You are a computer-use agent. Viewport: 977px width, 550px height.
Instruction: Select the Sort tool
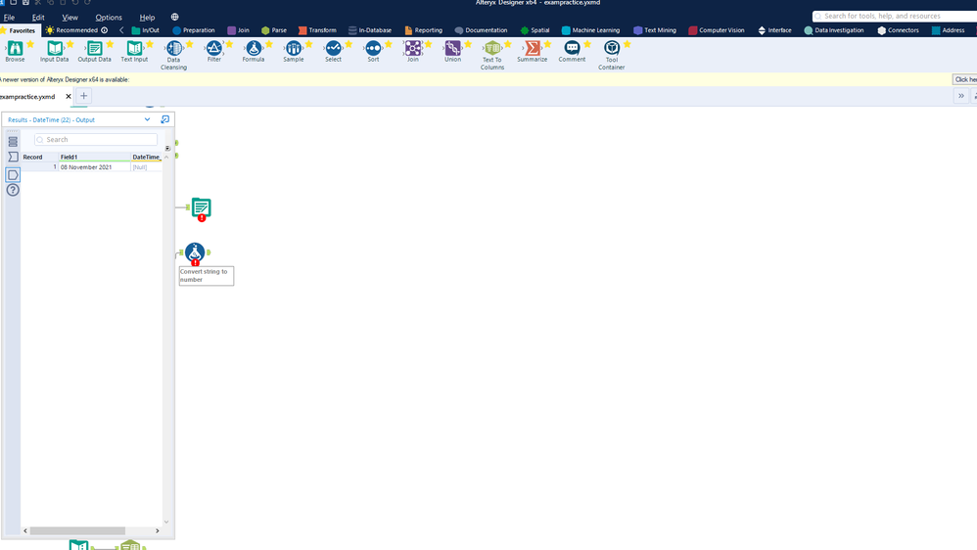click(373, 49)
